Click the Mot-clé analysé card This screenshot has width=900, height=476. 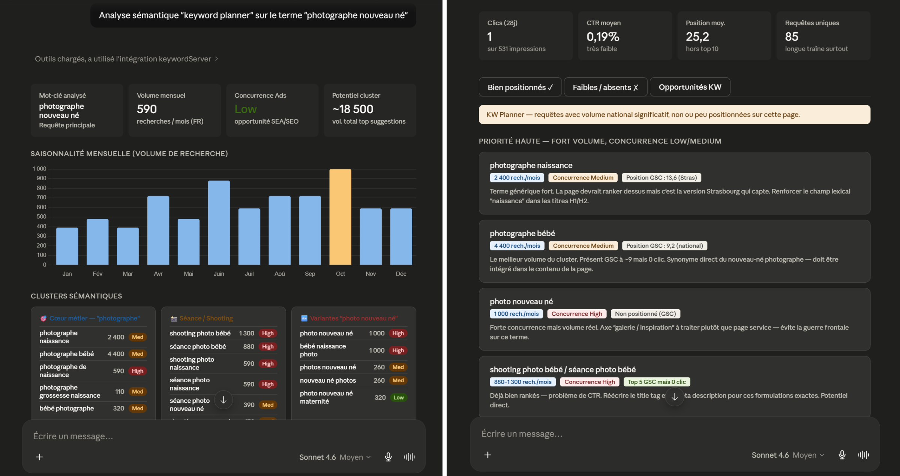point(77,110)
